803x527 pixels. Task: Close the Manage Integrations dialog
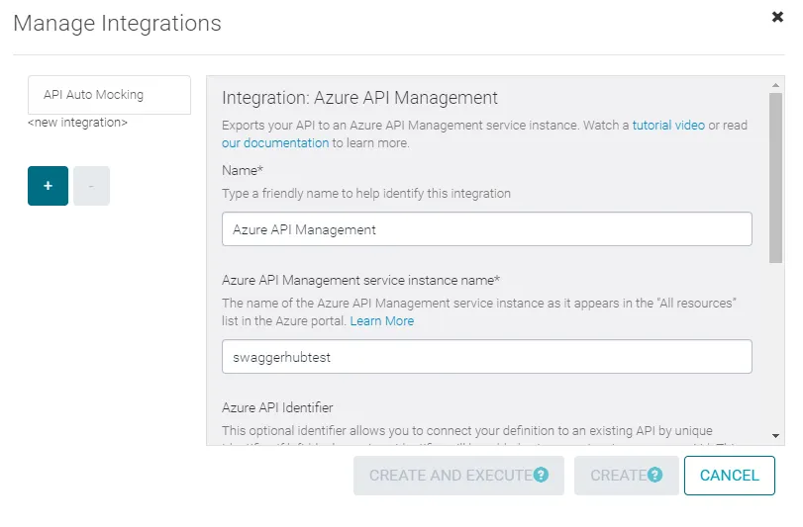[x=777, y=17]
